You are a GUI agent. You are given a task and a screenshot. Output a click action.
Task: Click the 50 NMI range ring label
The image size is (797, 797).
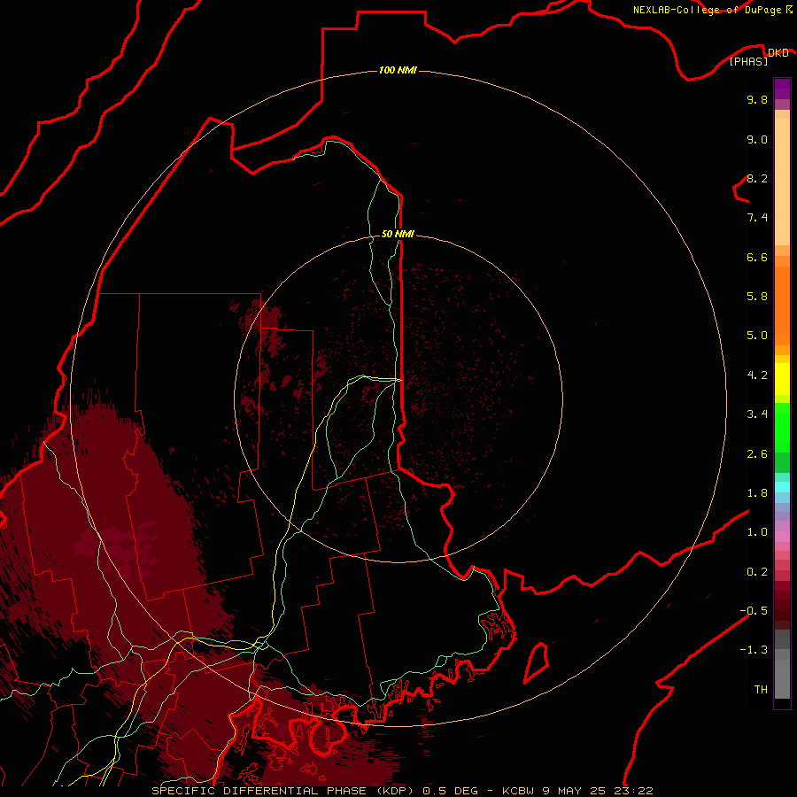click(398, 234)
